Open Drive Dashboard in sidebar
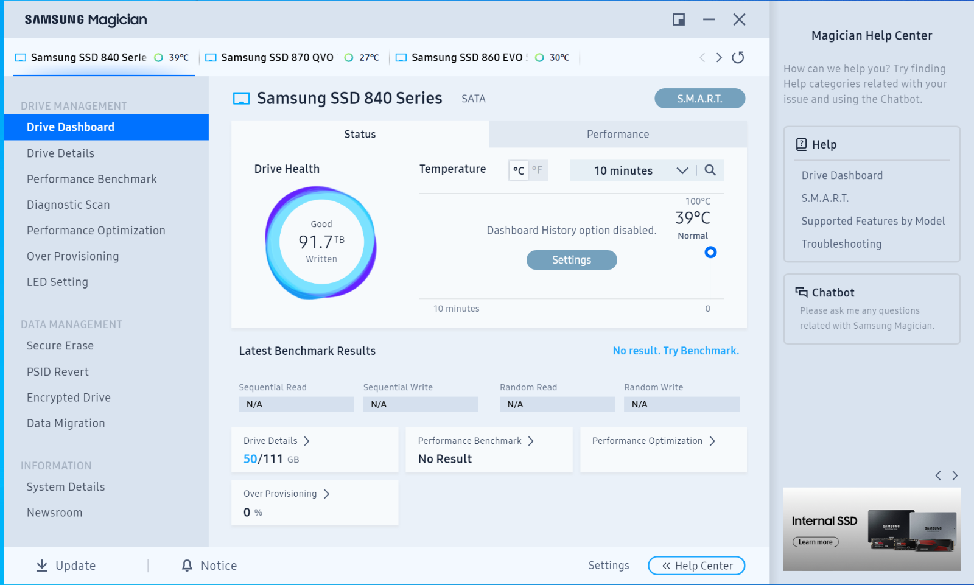The image size is (974, 585). point(107,127)
